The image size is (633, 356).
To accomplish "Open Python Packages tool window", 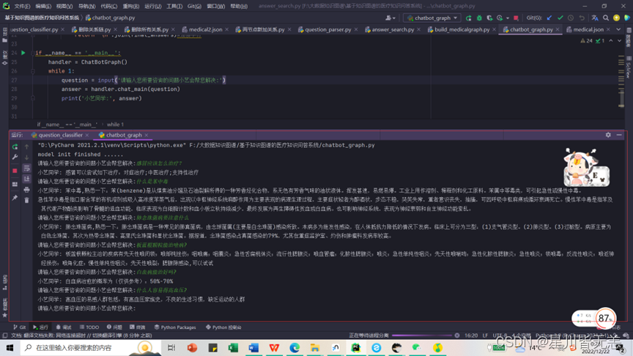I will (x=175, y=327).
